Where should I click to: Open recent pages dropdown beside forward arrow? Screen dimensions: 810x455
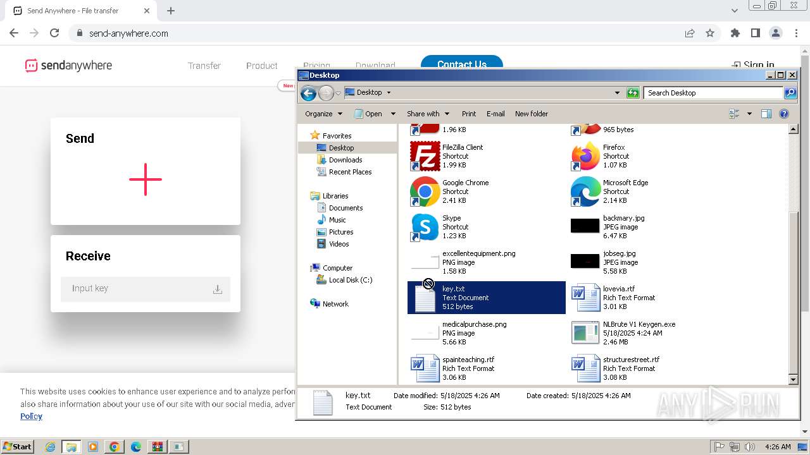tap(338, 94)
